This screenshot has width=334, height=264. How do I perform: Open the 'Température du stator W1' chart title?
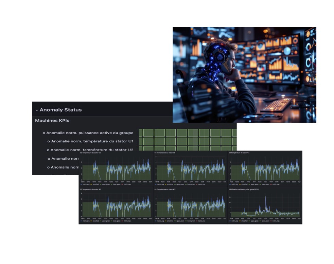(90, 190)
